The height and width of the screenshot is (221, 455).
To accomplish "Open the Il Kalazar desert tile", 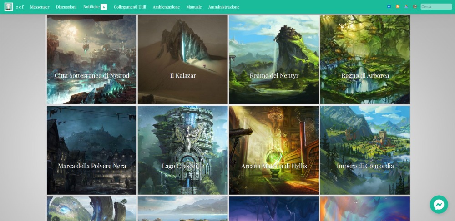I will click(183, 59).
